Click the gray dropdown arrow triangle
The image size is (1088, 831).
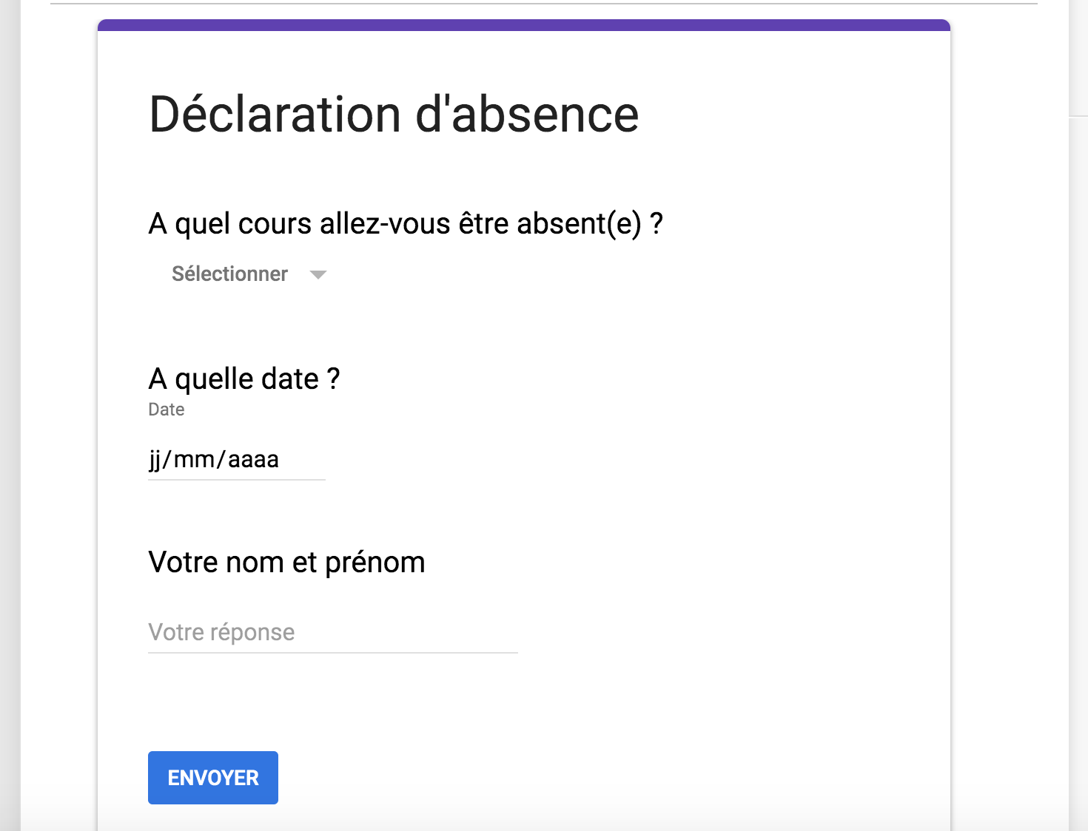tap(318, 275)
